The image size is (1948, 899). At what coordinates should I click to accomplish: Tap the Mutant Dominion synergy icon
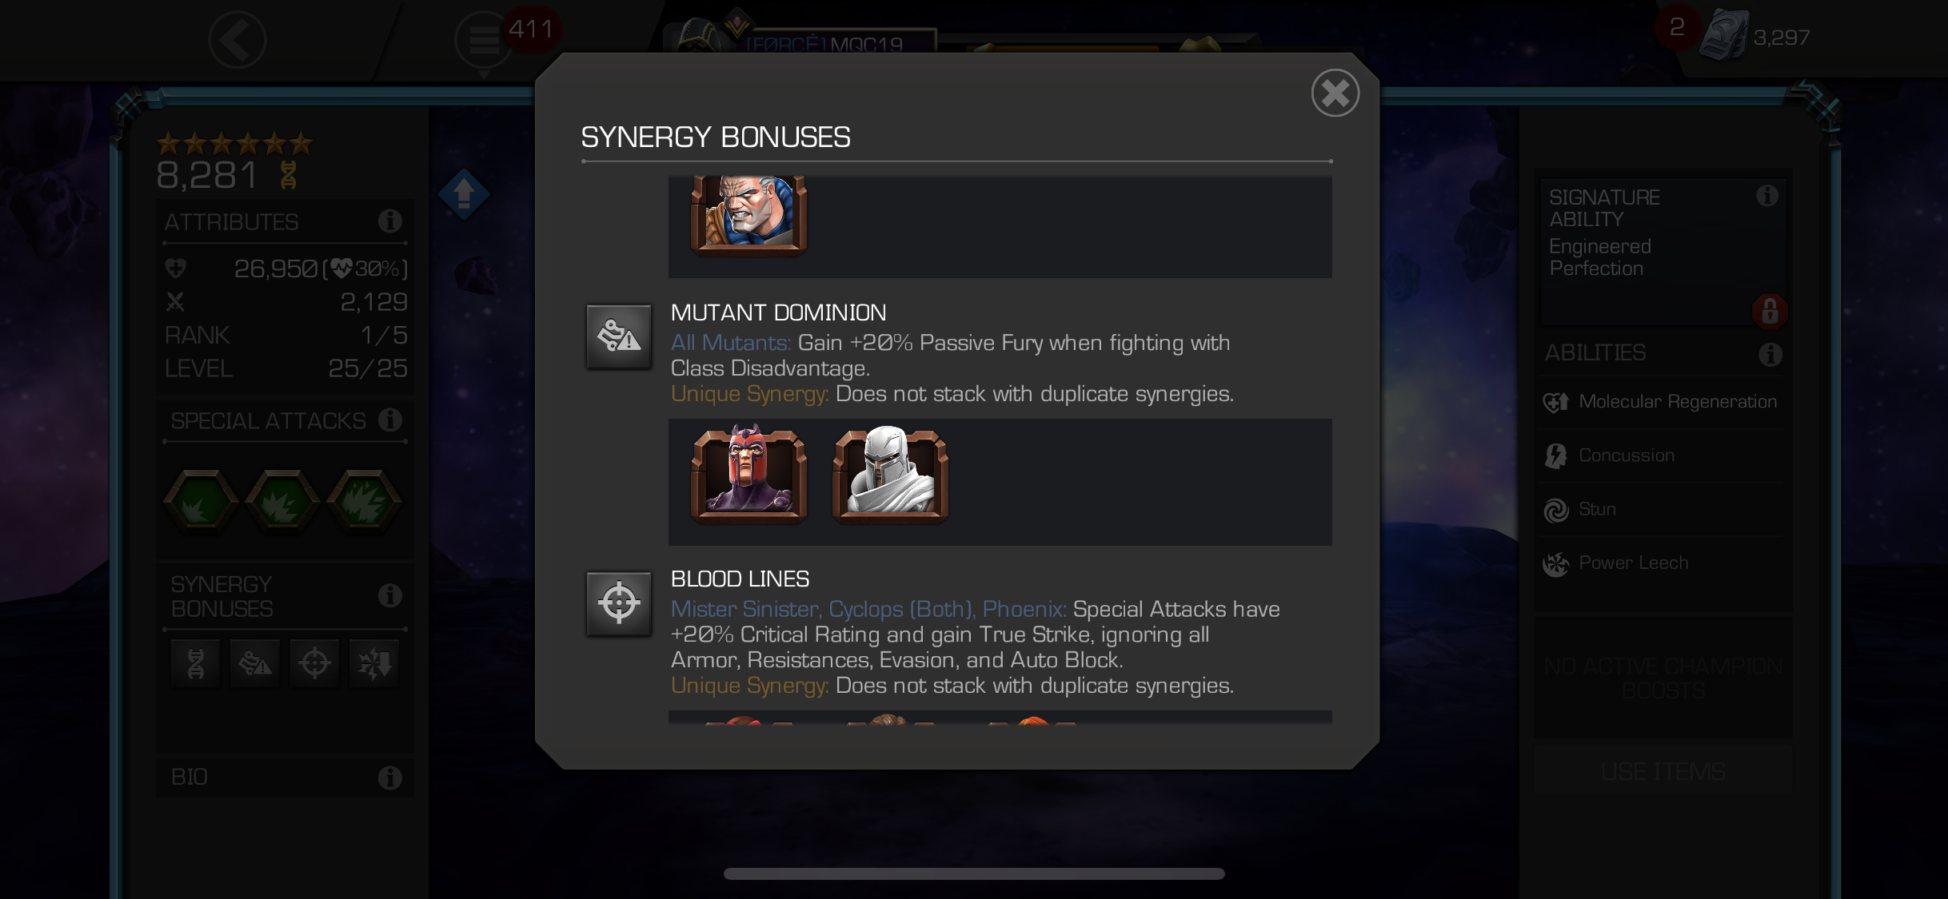click(x=618, y=336)
